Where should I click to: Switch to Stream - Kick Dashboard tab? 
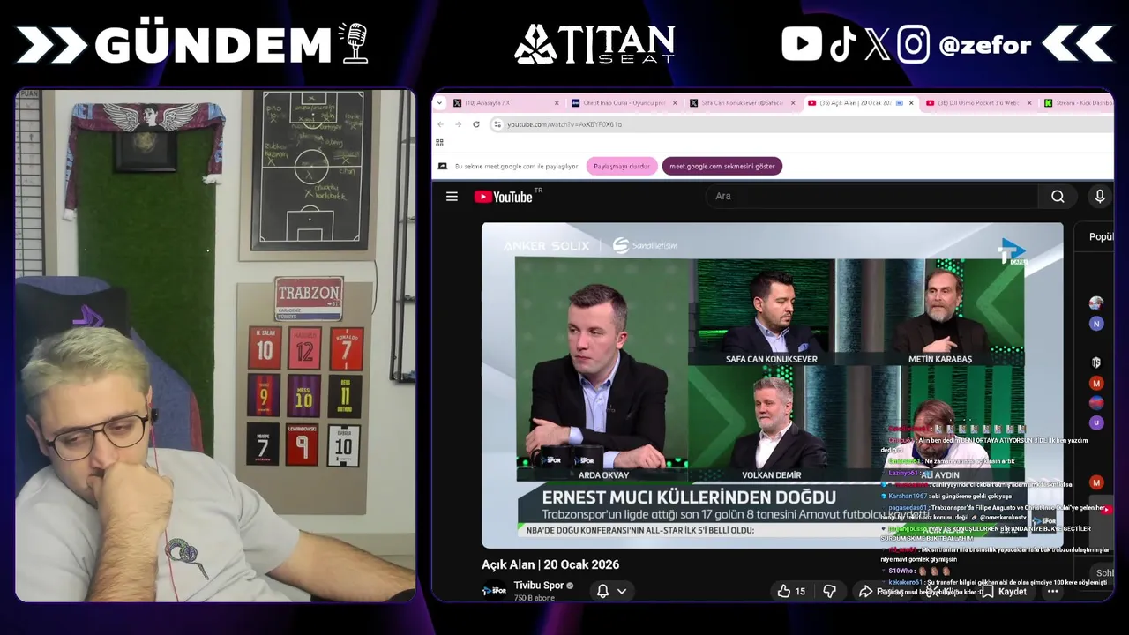pos(1078,103)
